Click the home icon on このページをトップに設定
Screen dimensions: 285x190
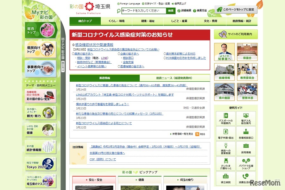(219, 9)
